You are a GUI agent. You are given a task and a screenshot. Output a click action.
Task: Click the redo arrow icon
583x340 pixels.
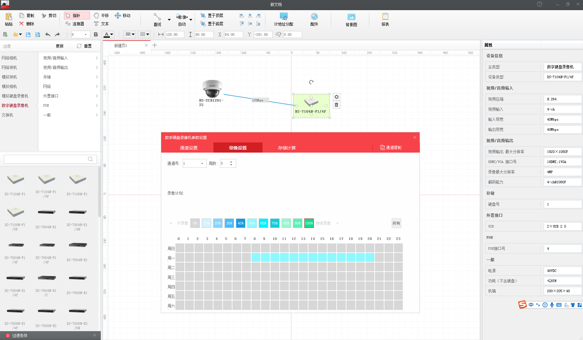click(57, 35)
